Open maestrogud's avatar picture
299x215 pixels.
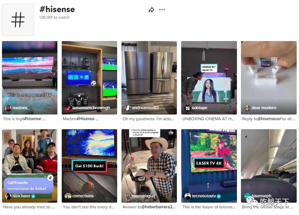point(127,196)
